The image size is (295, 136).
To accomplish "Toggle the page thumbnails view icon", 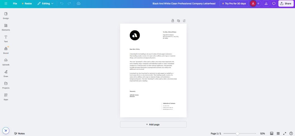I will [x=272, y=133].
